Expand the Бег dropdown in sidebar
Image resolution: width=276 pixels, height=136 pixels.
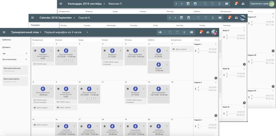point(26,53)
